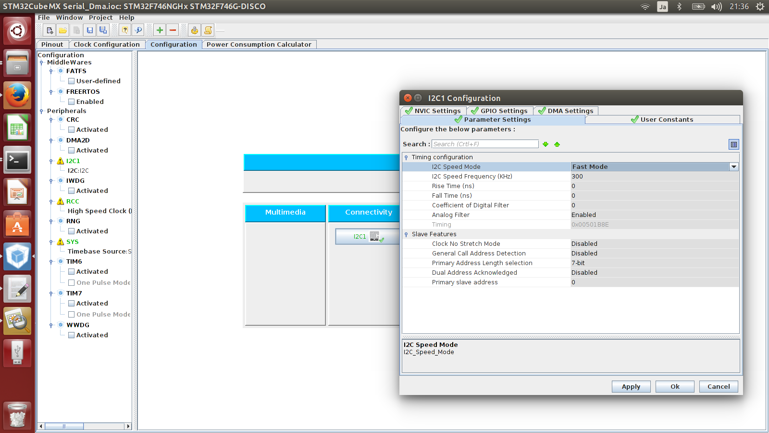The image size is (769, 433).
Task: Check Activated under CRC peripheral
Action: [71, 130]
